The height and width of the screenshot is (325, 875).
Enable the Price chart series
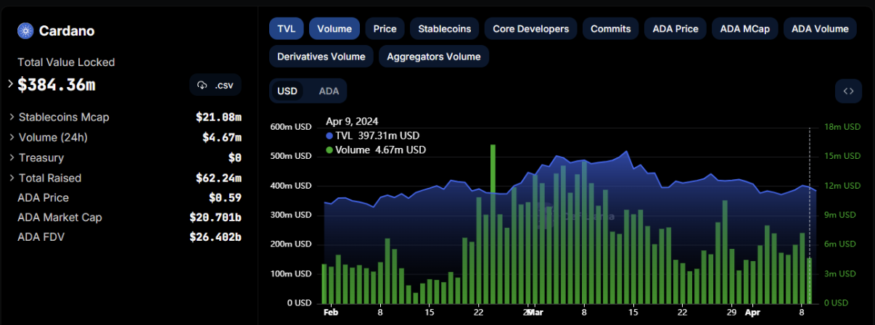click(x=385, y=29)
